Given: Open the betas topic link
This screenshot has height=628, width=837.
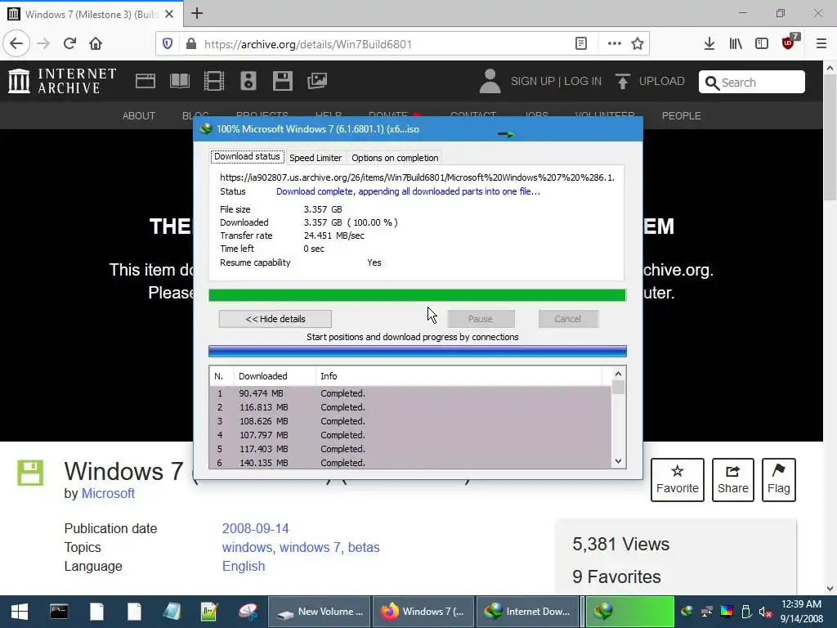Looking at the screenshot, I should tap(364, 547).
